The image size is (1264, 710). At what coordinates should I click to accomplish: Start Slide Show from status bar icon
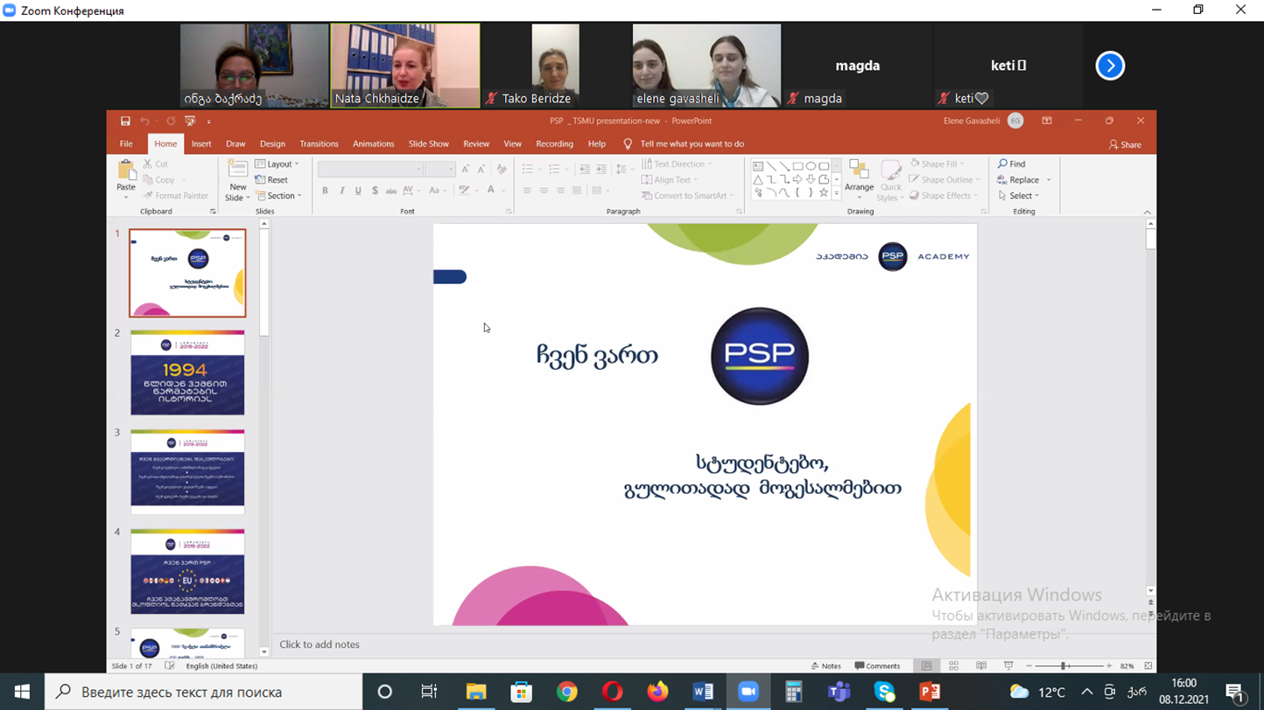(x=1008, y=666)
